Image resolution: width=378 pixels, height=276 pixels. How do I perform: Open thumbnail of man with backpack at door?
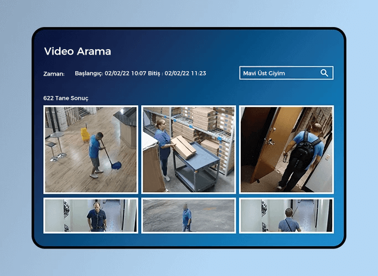coord(286,149)
